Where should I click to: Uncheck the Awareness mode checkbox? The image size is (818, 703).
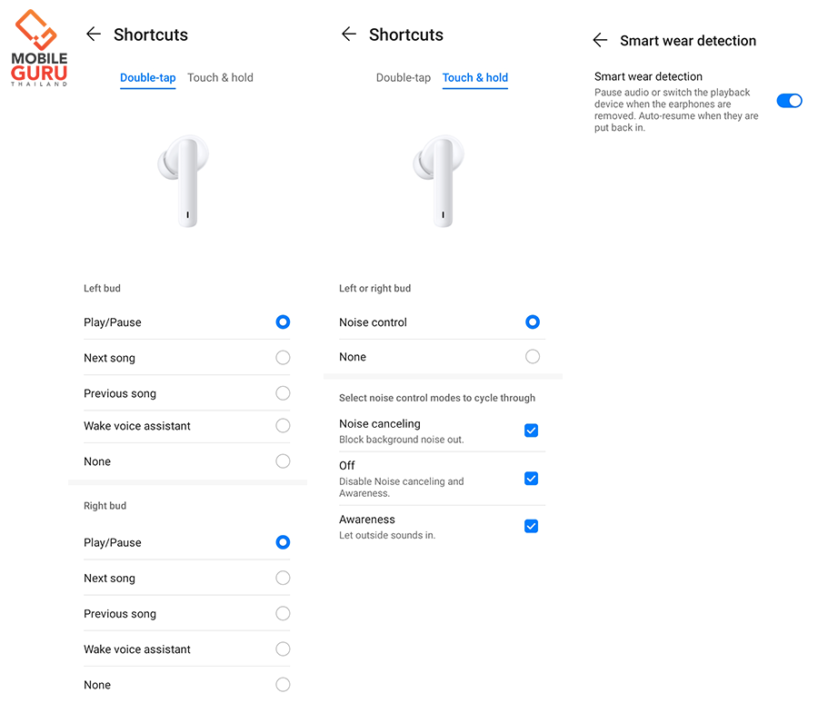point(532,526)
